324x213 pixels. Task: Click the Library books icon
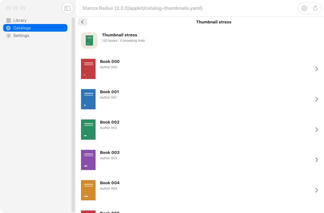tap(9, 20)
